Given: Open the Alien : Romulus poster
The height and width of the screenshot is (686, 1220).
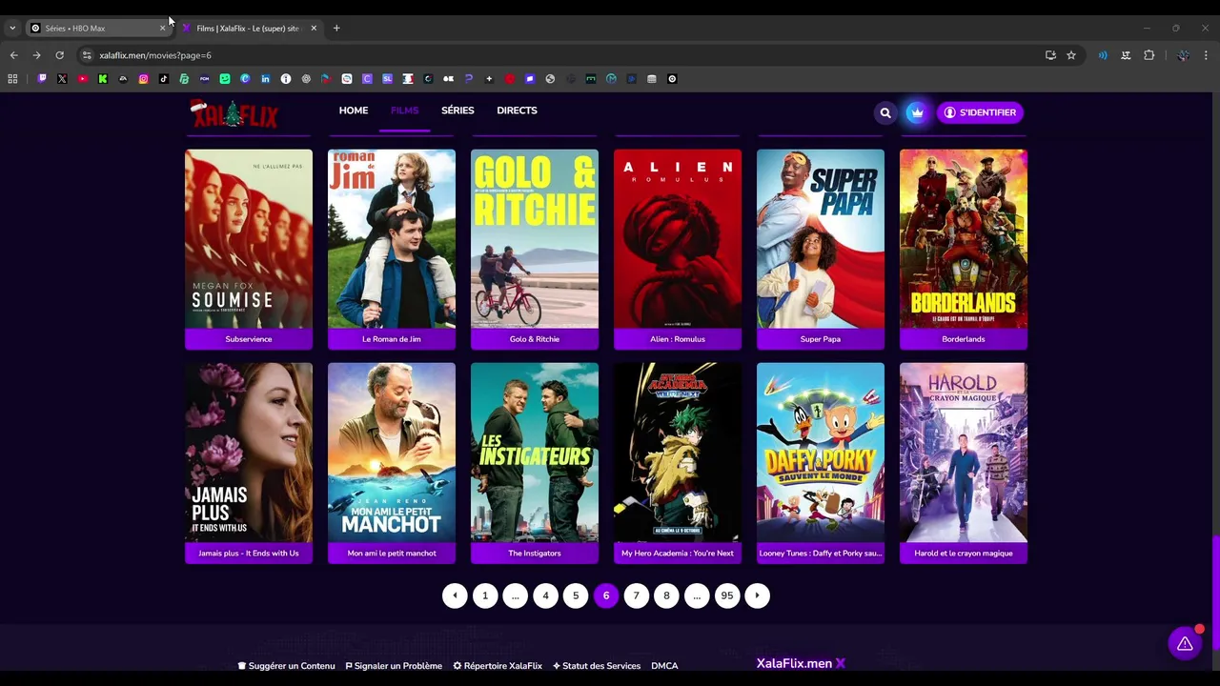Looking at the screenshot, I should 678,239.
